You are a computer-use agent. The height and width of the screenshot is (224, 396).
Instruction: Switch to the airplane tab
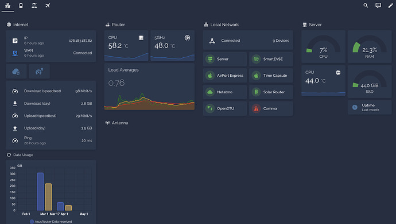click(48, 5)
